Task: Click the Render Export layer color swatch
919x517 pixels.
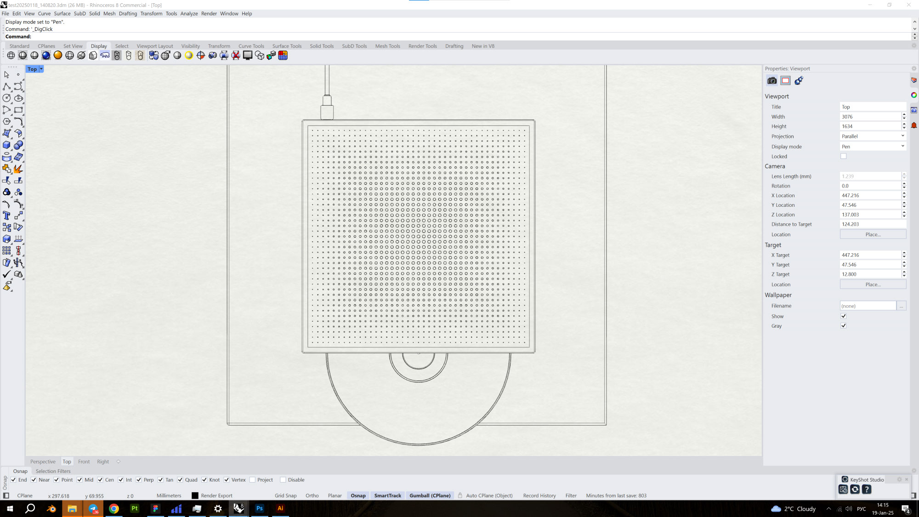Action: click(x=195, y=496)
